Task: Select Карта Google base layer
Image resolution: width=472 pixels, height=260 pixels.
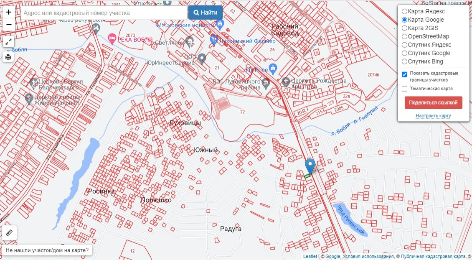Action: pos(405,20)
